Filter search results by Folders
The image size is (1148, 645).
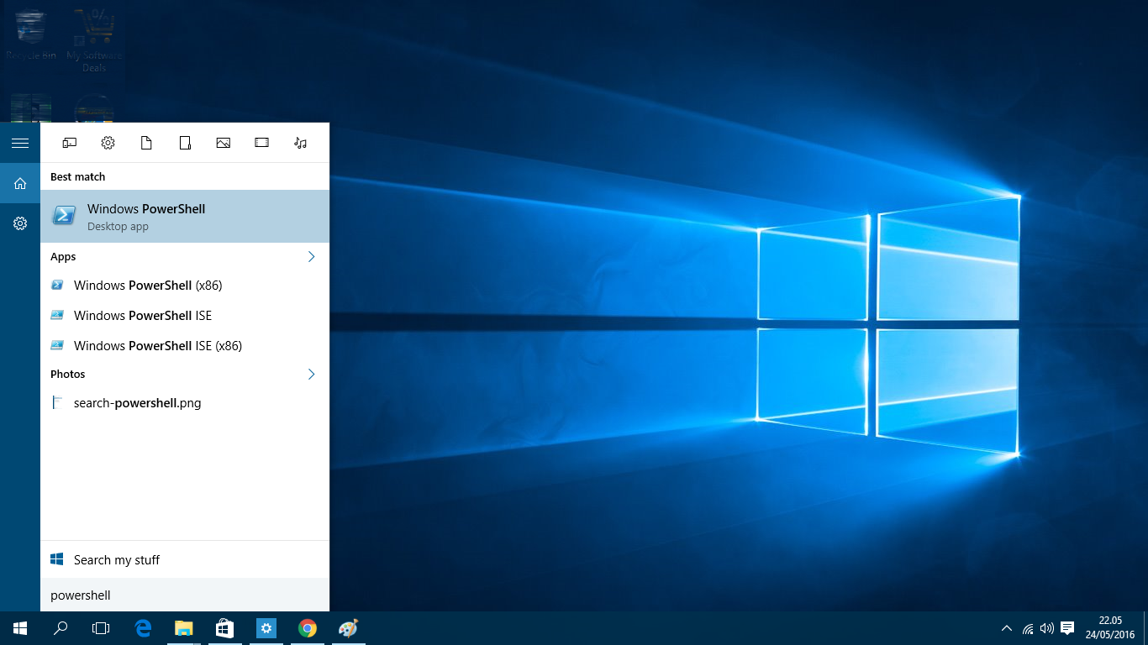pos(185,143)
